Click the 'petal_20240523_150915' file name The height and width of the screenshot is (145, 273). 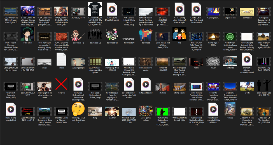click(x=27, y=94)
